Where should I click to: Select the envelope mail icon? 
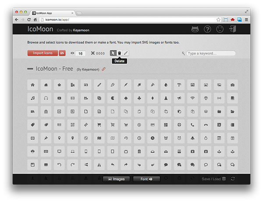point(33,138)
